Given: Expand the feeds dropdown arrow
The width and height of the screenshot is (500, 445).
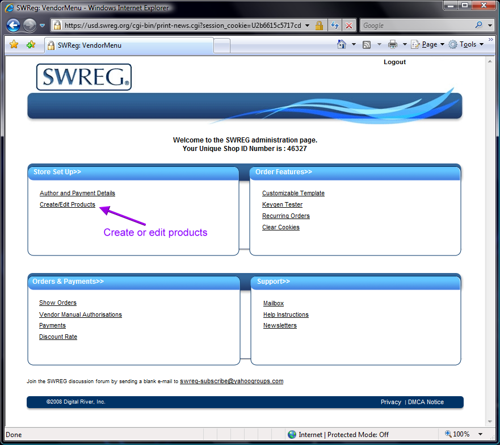Looking at the screenshot, I should coord(379,44).
